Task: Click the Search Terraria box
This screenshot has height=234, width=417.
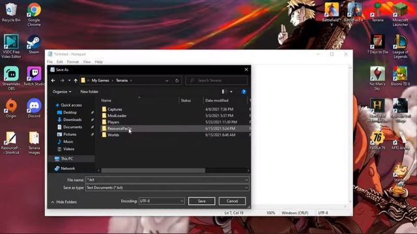Action: coord(216,81)
